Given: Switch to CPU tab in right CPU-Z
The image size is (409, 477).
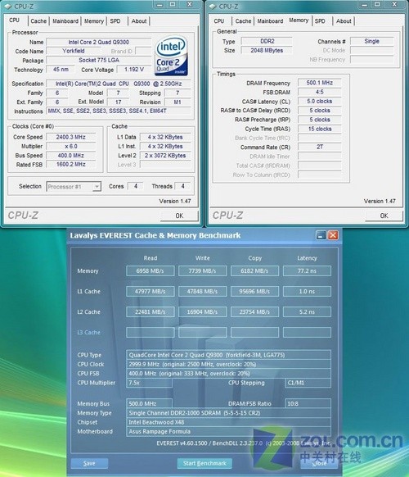Looking at the screenshot, I should tap(219, 21).
